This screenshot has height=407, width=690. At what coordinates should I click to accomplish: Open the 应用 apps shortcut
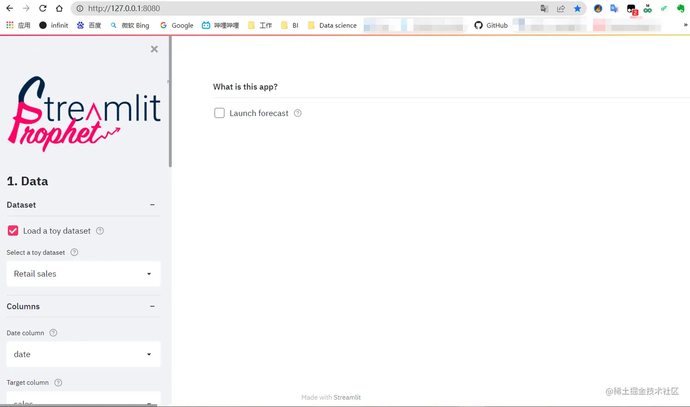(18, 25)
